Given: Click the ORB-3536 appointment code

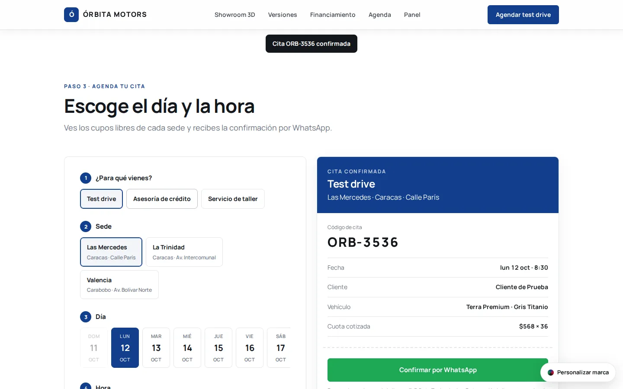Looking at the screenshot, I should click(363, 242).
